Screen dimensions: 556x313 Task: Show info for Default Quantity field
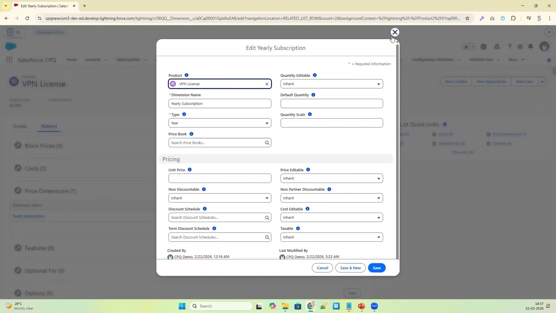click(313, 95)
